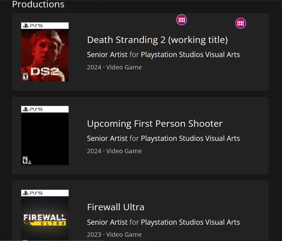
Task: Open the Firewall Ultra production title
Action: coord(116,207)
